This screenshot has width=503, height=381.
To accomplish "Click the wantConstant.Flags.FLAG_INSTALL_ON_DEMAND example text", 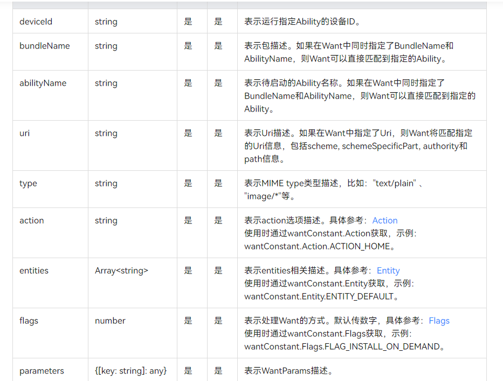I will pyautogui.click(x=342, y=347).
